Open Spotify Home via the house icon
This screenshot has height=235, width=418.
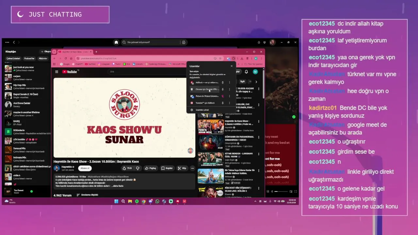[116, 42]
